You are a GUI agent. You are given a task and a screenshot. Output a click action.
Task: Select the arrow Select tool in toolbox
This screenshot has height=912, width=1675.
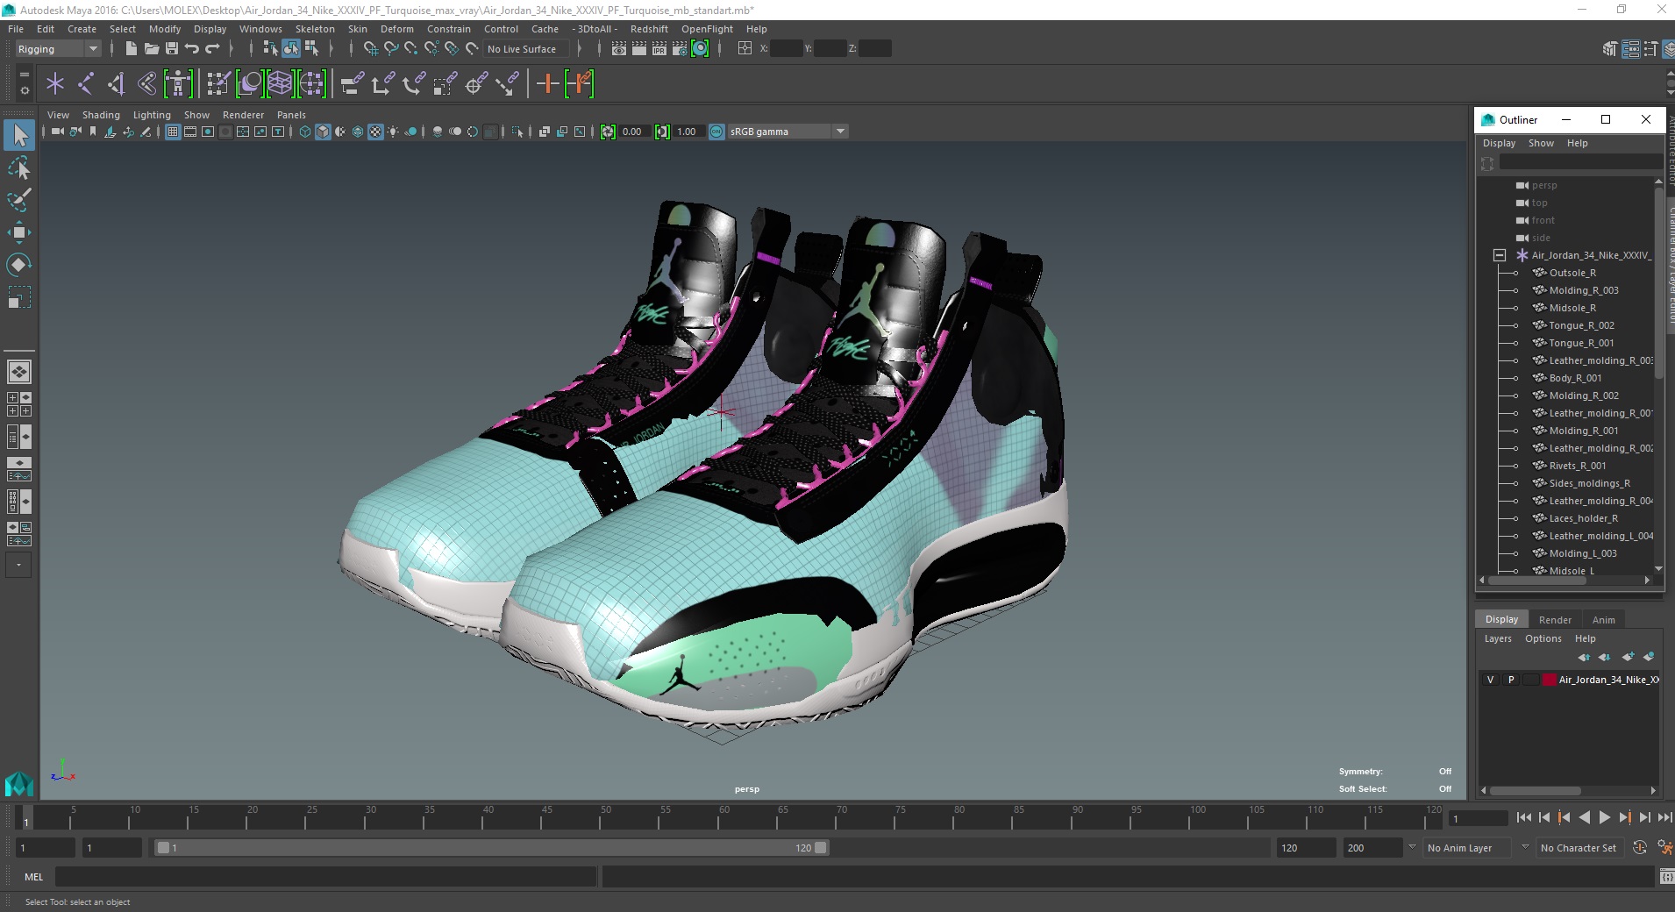(x=19, y=135)
